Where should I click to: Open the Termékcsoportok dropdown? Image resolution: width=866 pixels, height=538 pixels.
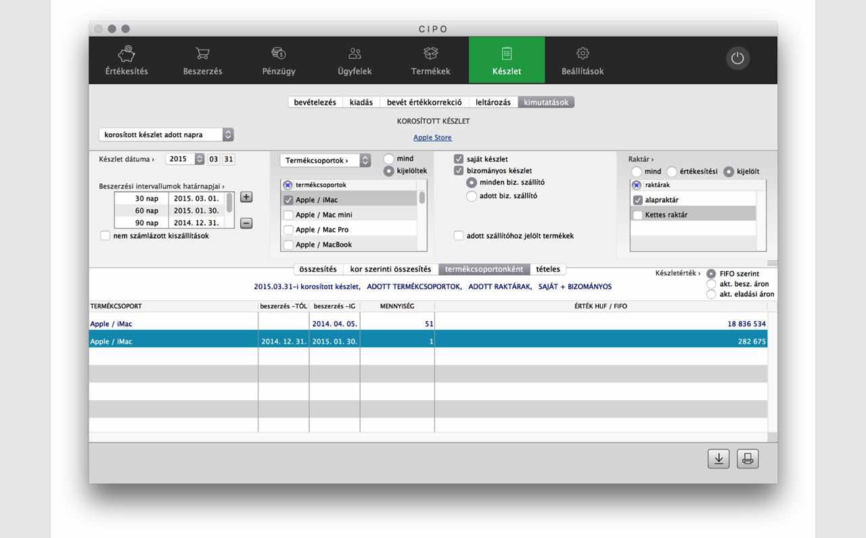click(325, 161)
